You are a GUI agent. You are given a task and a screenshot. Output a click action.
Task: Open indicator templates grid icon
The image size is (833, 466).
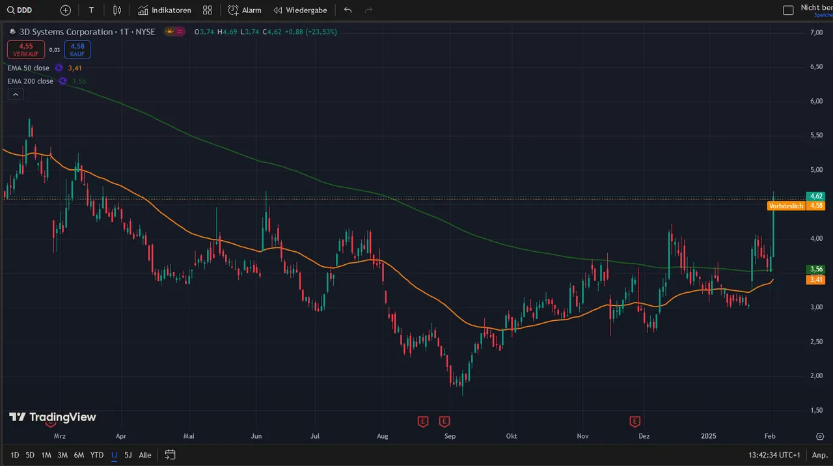tap(208, 10)
